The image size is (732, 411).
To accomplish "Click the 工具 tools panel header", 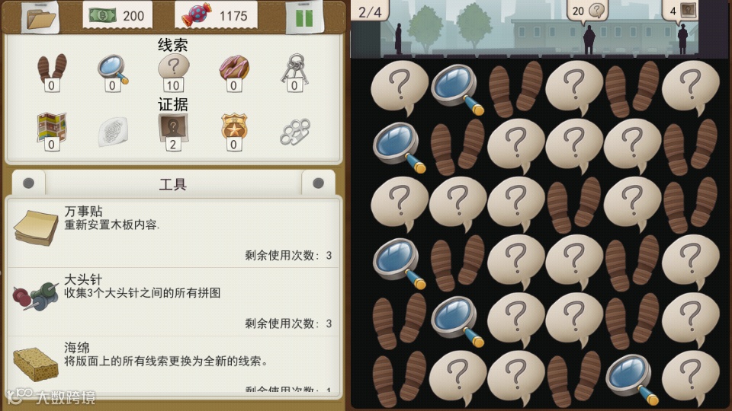I will coord(173,183).
